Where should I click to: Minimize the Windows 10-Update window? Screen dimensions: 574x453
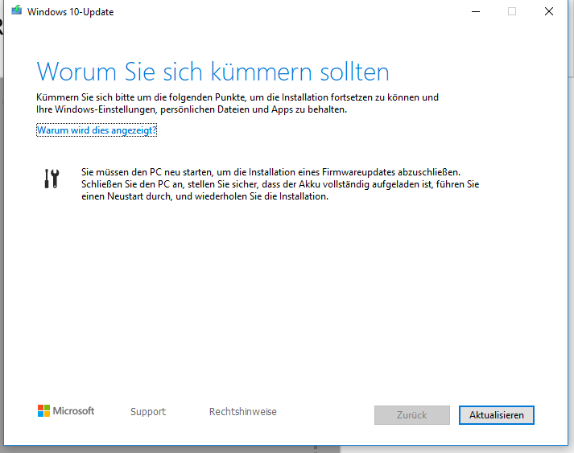(474, 11)
